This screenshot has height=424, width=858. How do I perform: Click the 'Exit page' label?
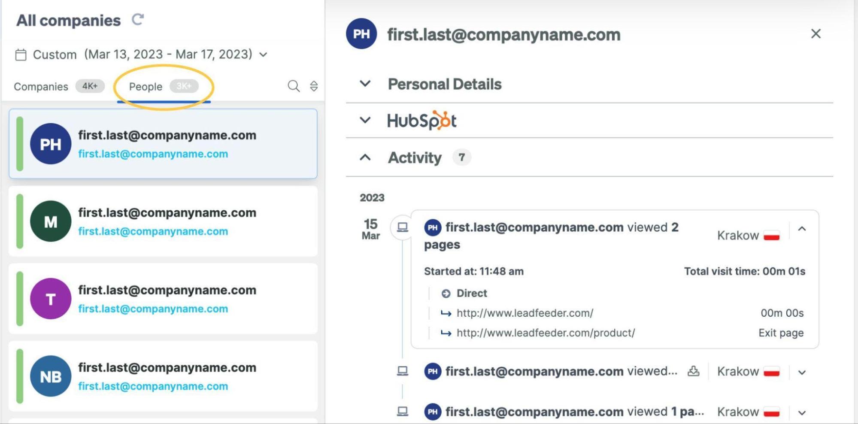coord(781,333)
